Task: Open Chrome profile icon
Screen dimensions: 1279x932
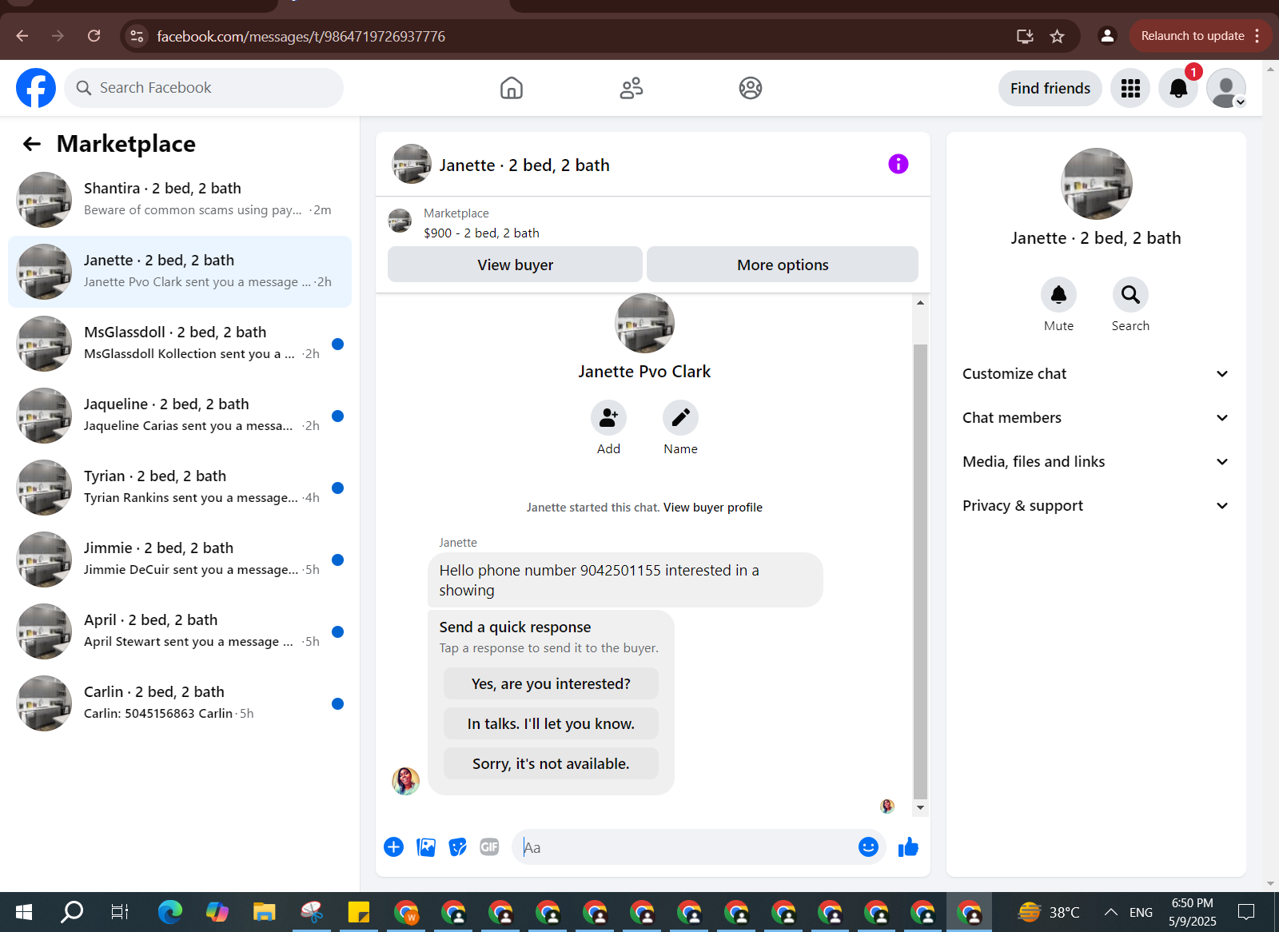Action: point(1107,36)
